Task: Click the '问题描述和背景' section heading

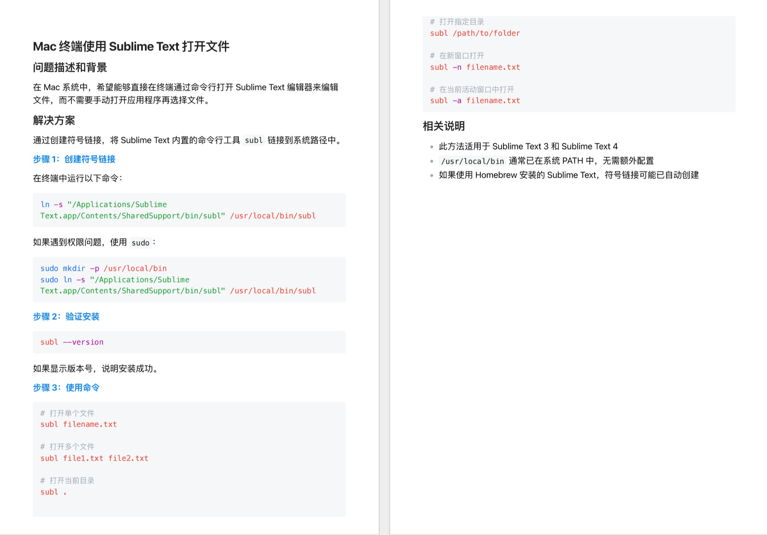Action: [70, 67]
